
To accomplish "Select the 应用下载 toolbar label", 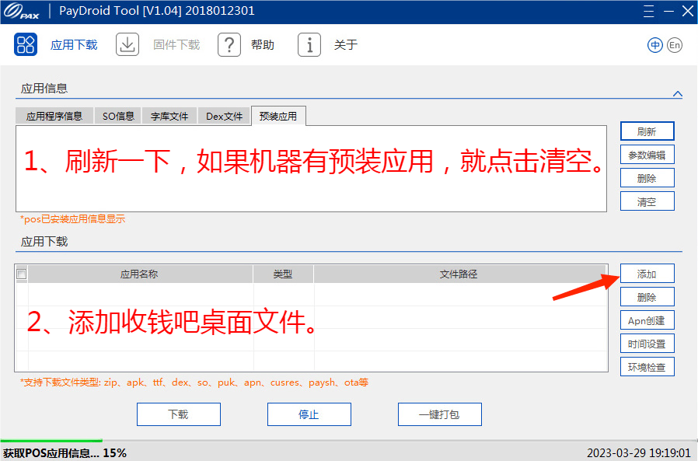I will pos(74,45).
